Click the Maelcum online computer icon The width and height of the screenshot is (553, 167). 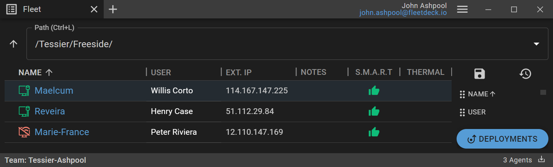pos(24,91)
